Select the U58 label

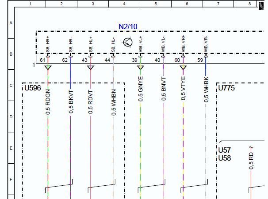click(225, 158)
